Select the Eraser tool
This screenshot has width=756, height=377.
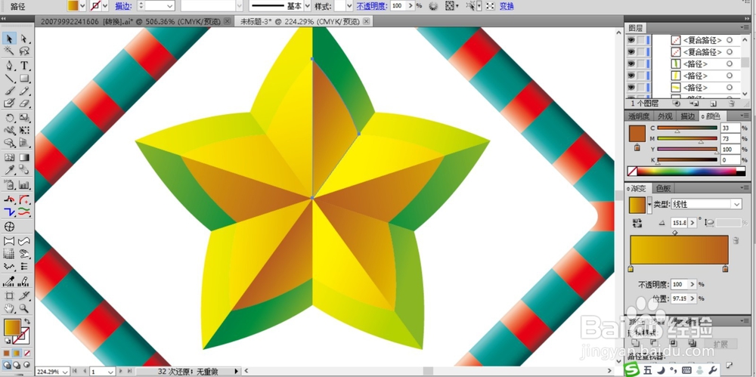[24, 104]
